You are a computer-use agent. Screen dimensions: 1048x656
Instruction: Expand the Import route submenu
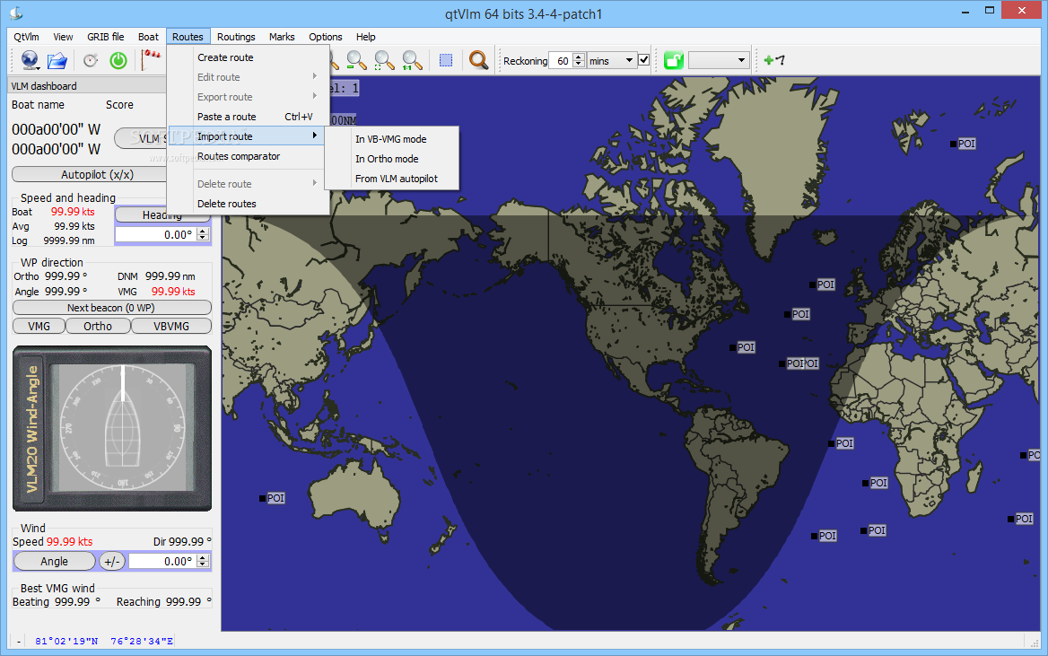tap(246, 136)
